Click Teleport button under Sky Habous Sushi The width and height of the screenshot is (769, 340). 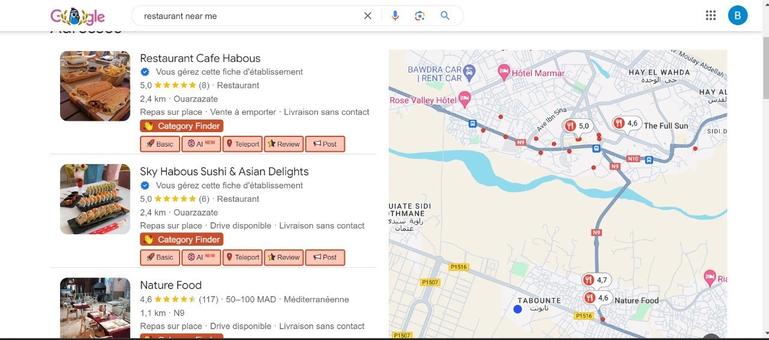click(x=242, y=257)
